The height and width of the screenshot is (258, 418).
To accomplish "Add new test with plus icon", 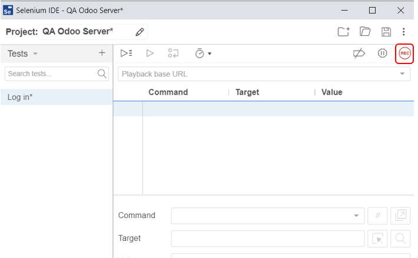I will click(102, 53).
